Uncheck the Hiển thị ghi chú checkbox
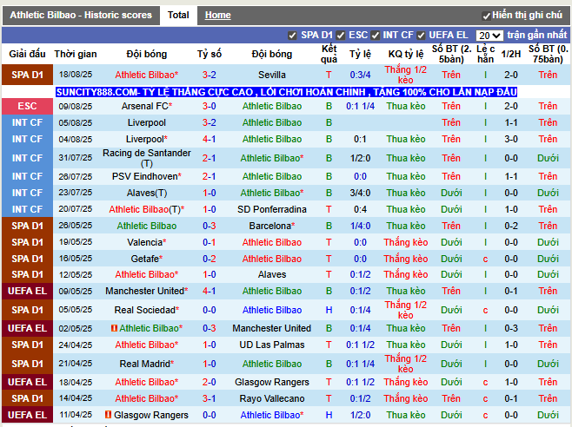The image size is (572, 427). click(486, 16)
